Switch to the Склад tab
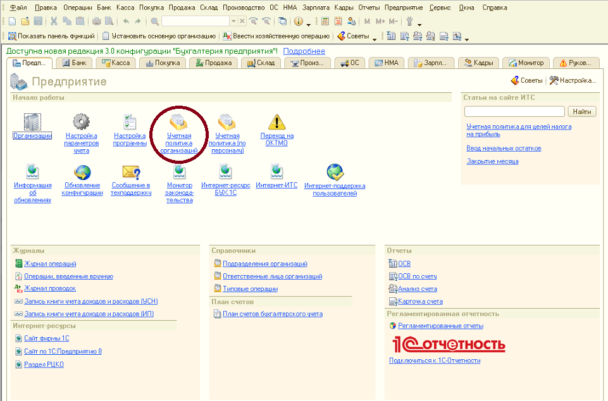Viewport: 608px width, 401px height. click(x=261, y=63)
